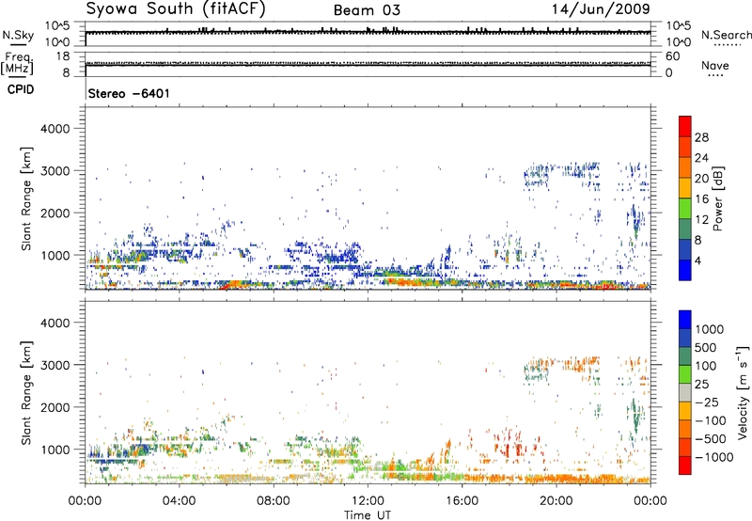This screenshot has height=521, width=752.
Task: Click the 'Velocity [m s⁻¹]' colorbar label
Action: click(743, 392)
